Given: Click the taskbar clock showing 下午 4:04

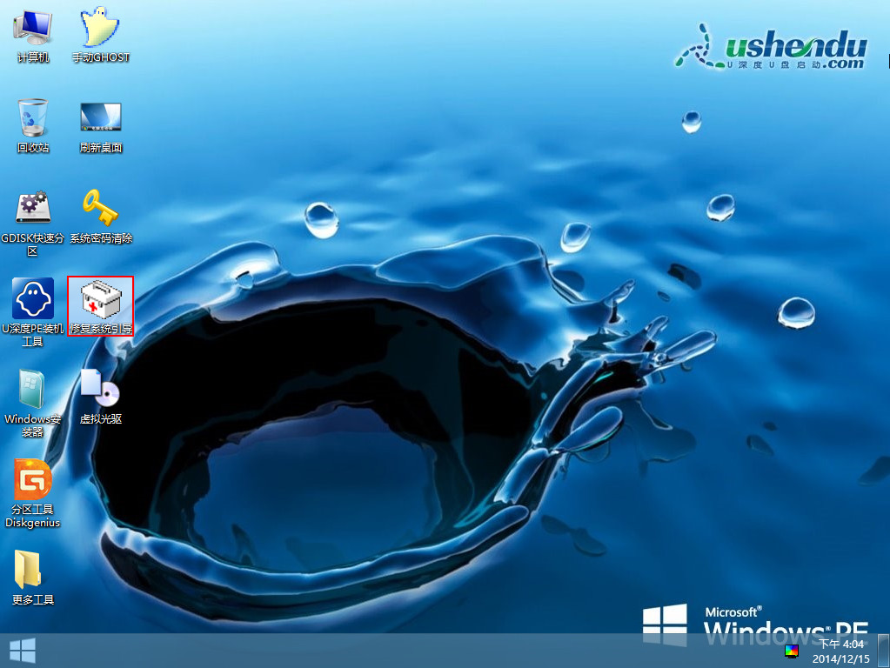Looking at the screenshot, I should [841, 645].
